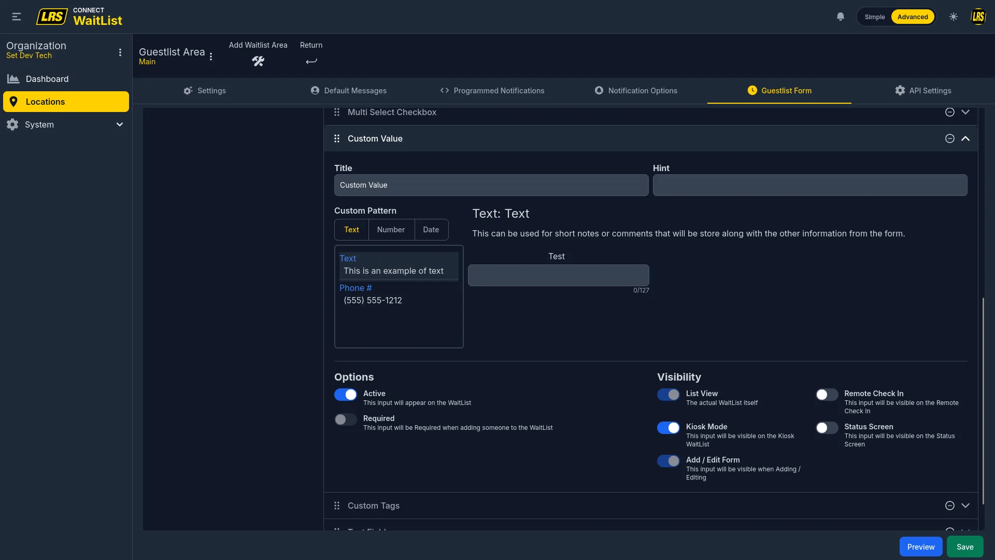
Task: Toggle the List View visibility switch
Action: point(669,395)
